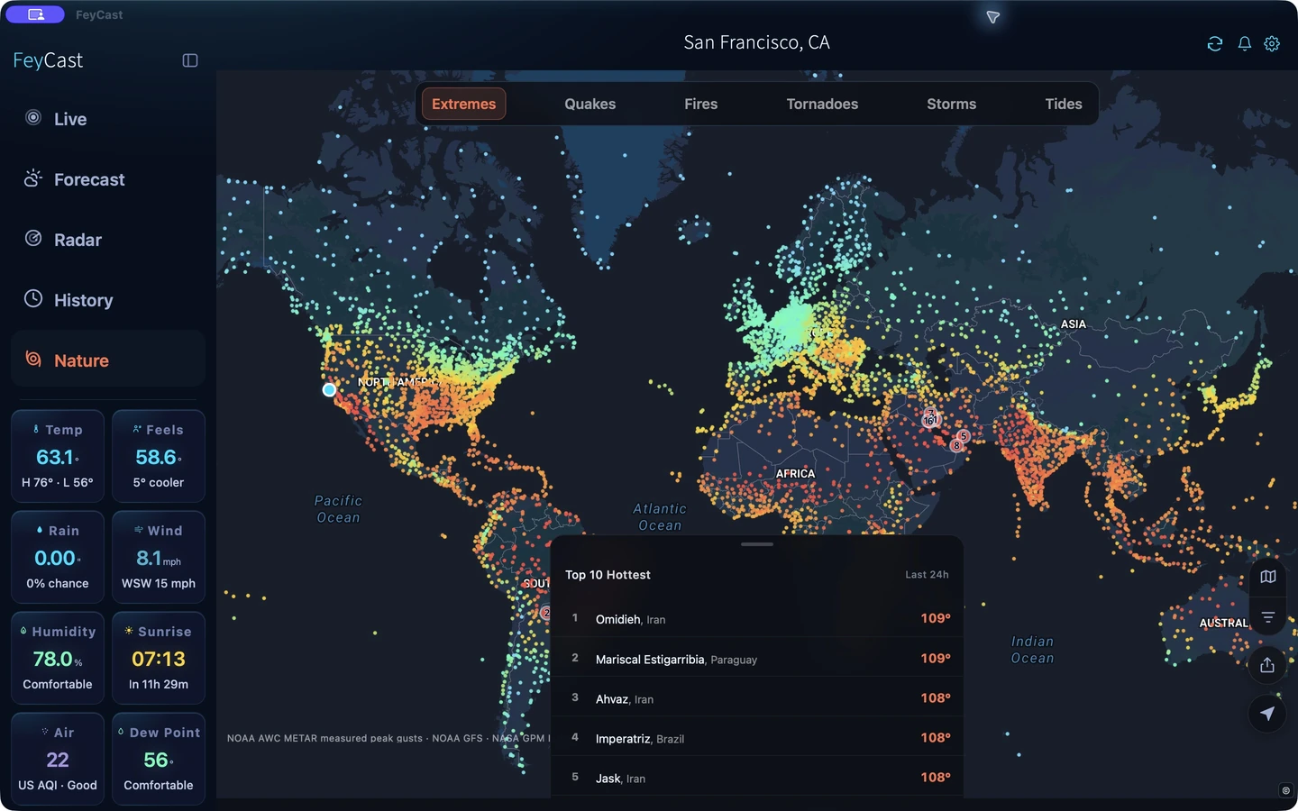1298x811 pixels.
Task: Open the Rain 0.00 card
Action: 58,557
